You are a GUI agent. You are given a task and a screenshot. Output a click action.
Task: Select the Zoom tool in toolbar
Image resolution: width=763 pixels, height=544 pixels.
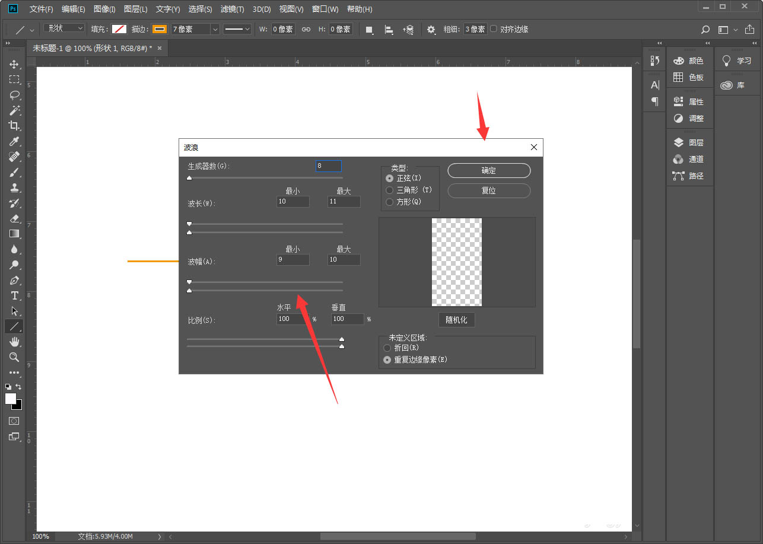[14, 357]
